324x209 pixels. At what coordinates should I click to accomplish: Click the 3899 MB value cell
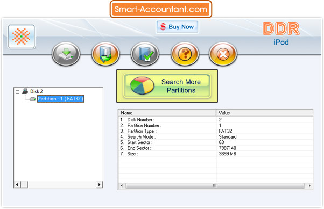point(227,154)
